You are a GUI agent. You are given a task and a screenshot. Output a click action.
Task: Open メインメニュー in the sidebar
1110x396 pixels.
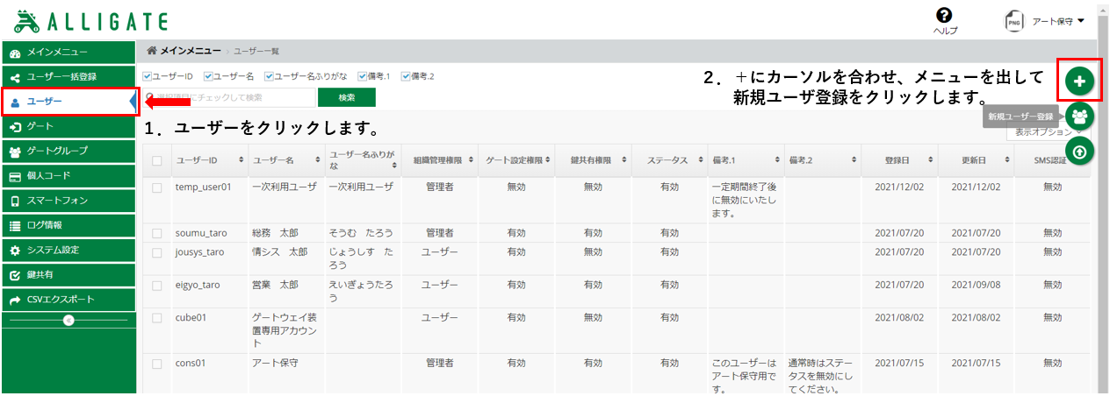pos(68,52)
